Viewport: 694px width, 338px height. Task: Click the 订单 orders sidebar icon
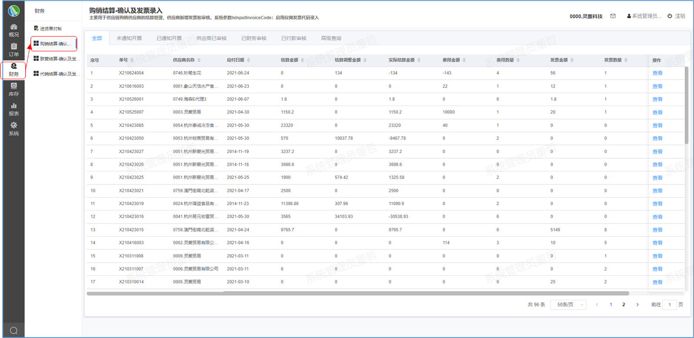[14, 47]
